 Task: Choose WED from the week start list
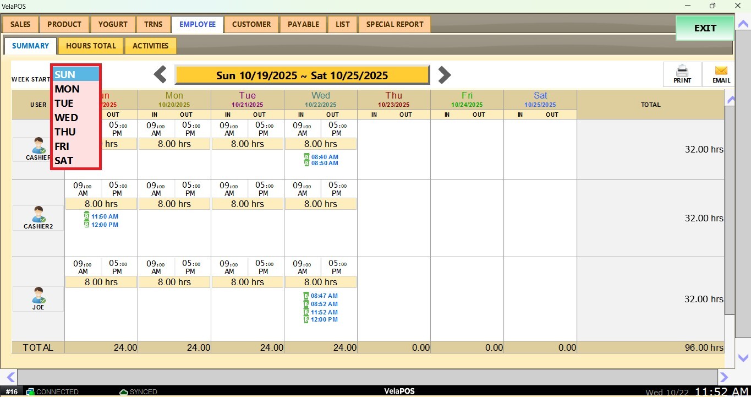tap(67, 118)
